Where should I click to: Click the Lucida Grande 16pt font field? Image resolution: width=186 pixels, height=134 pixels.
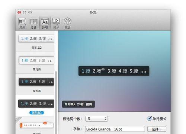point(115,129)
